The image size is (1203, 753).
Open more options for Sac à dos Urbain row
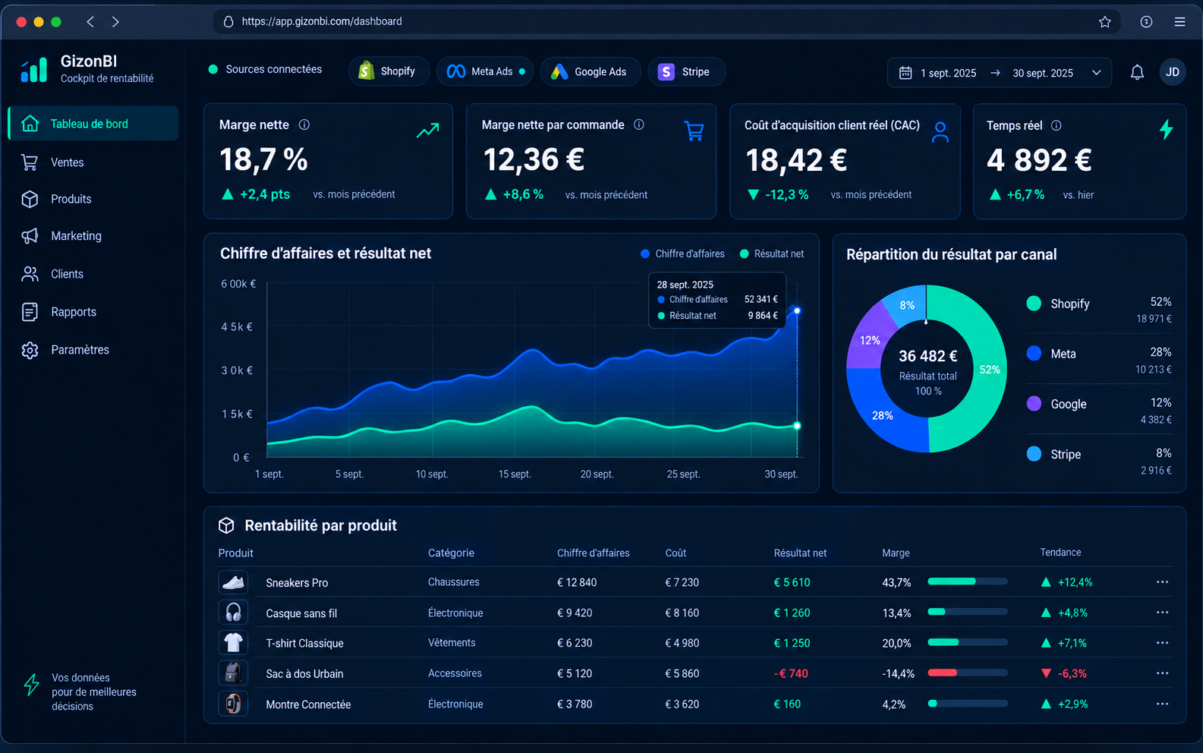[1162, 673]
